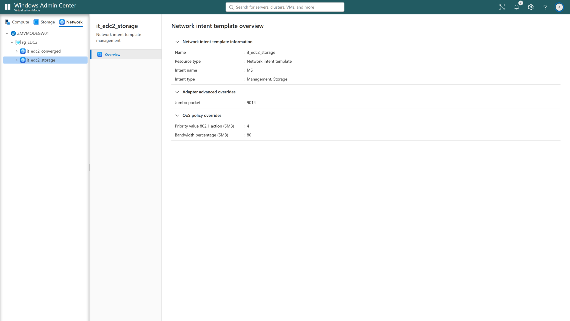Expand the it_edc2_converged tree node
This screenshot has height=321, width=570.
[17, 51]
